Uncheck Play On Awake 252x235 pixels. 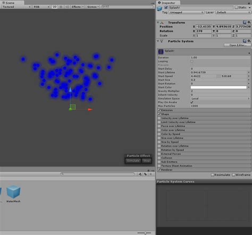[x=192, y=102]
